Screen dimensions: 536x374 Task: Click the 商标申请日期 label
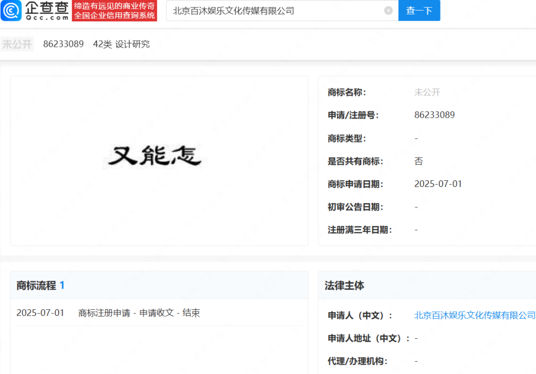[355, 184]
